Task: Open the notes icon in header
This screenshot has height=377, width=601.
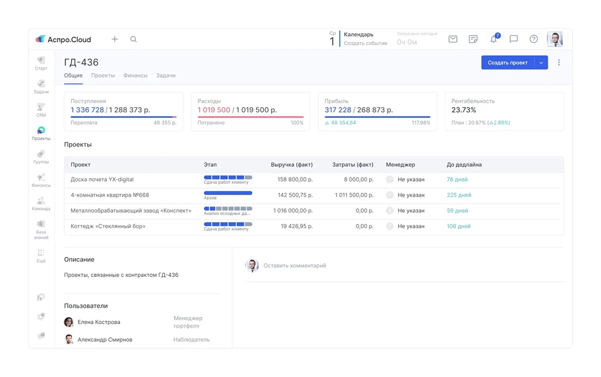Action: tap(473, 39)
